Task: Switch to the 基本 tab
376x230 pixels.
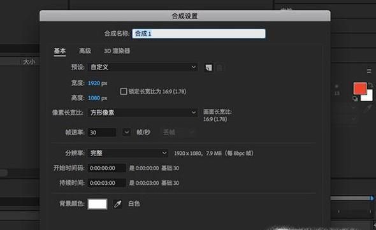Action: point(60,51)
